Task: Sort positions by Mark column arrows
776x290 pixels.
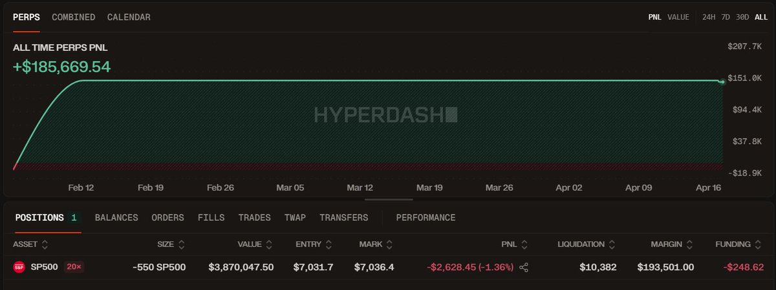Action: 388,245
